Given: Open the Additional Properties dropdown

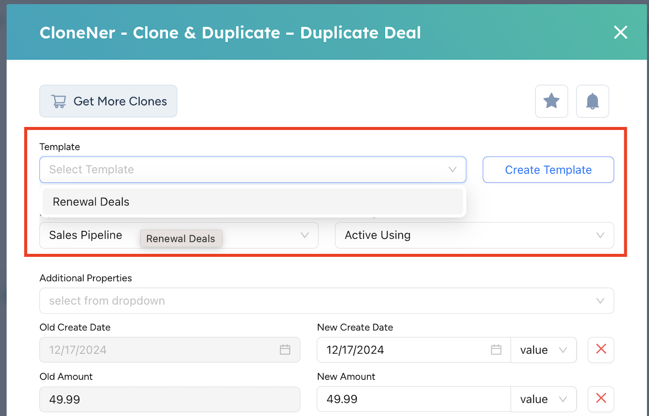Looking at the screenshot, I should click(x=600, y=301).
